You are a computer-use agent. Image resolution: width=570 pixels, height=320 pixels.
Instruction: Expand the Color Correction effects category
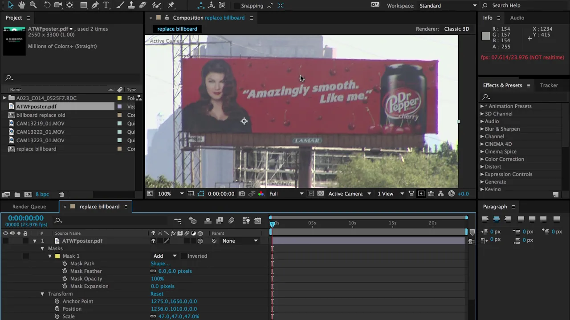click(482, 159)
